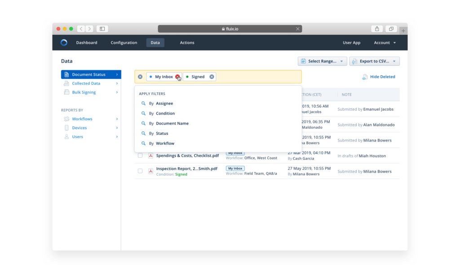460x273 pixels.
Task: Click the Bulk Signing document icon
Action: point(66,92)
